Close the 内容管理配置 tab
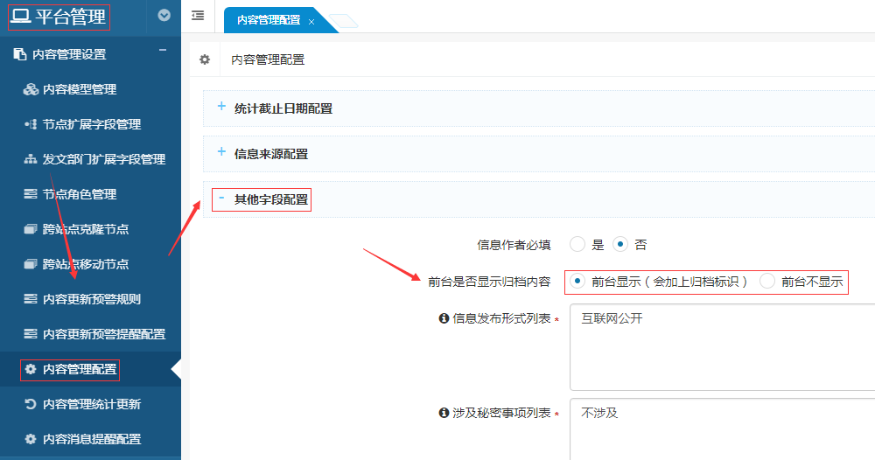Screen dimensions: 875x460 (x=311, y=21)
